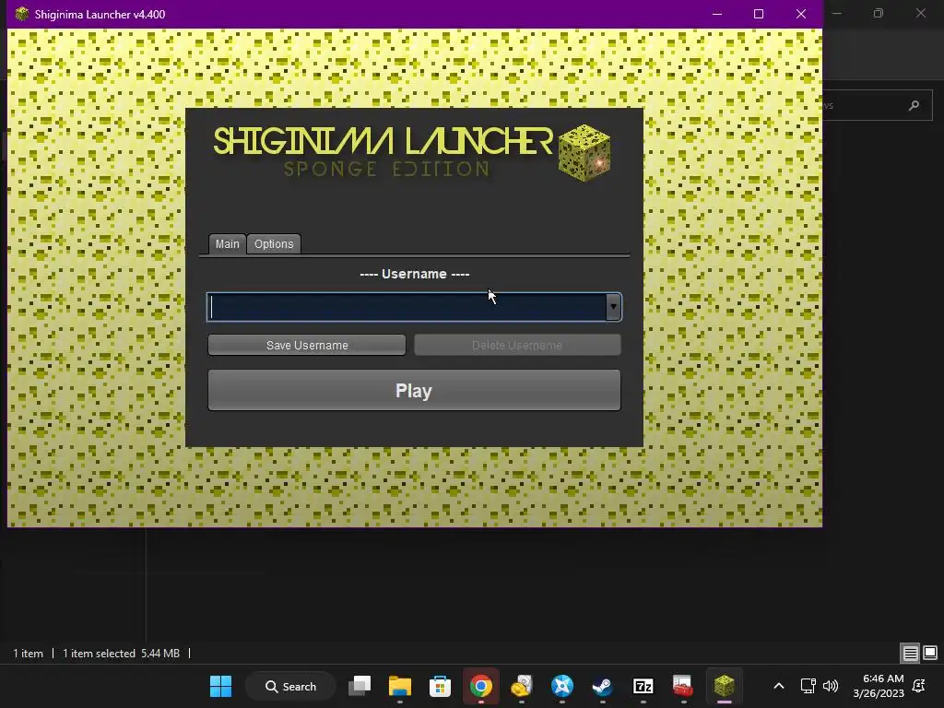Open the taskbar Search box
Screen dimensions: 944x708
(290, 686)
